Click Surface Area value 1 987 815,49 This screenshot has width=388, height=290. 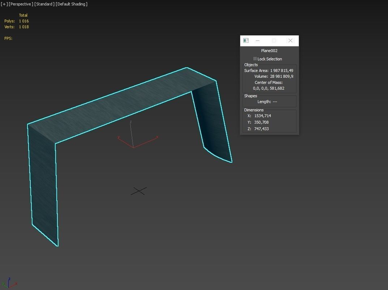281,71
